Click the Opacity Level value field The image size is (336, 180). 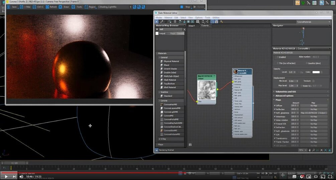(x=291, y=72)
